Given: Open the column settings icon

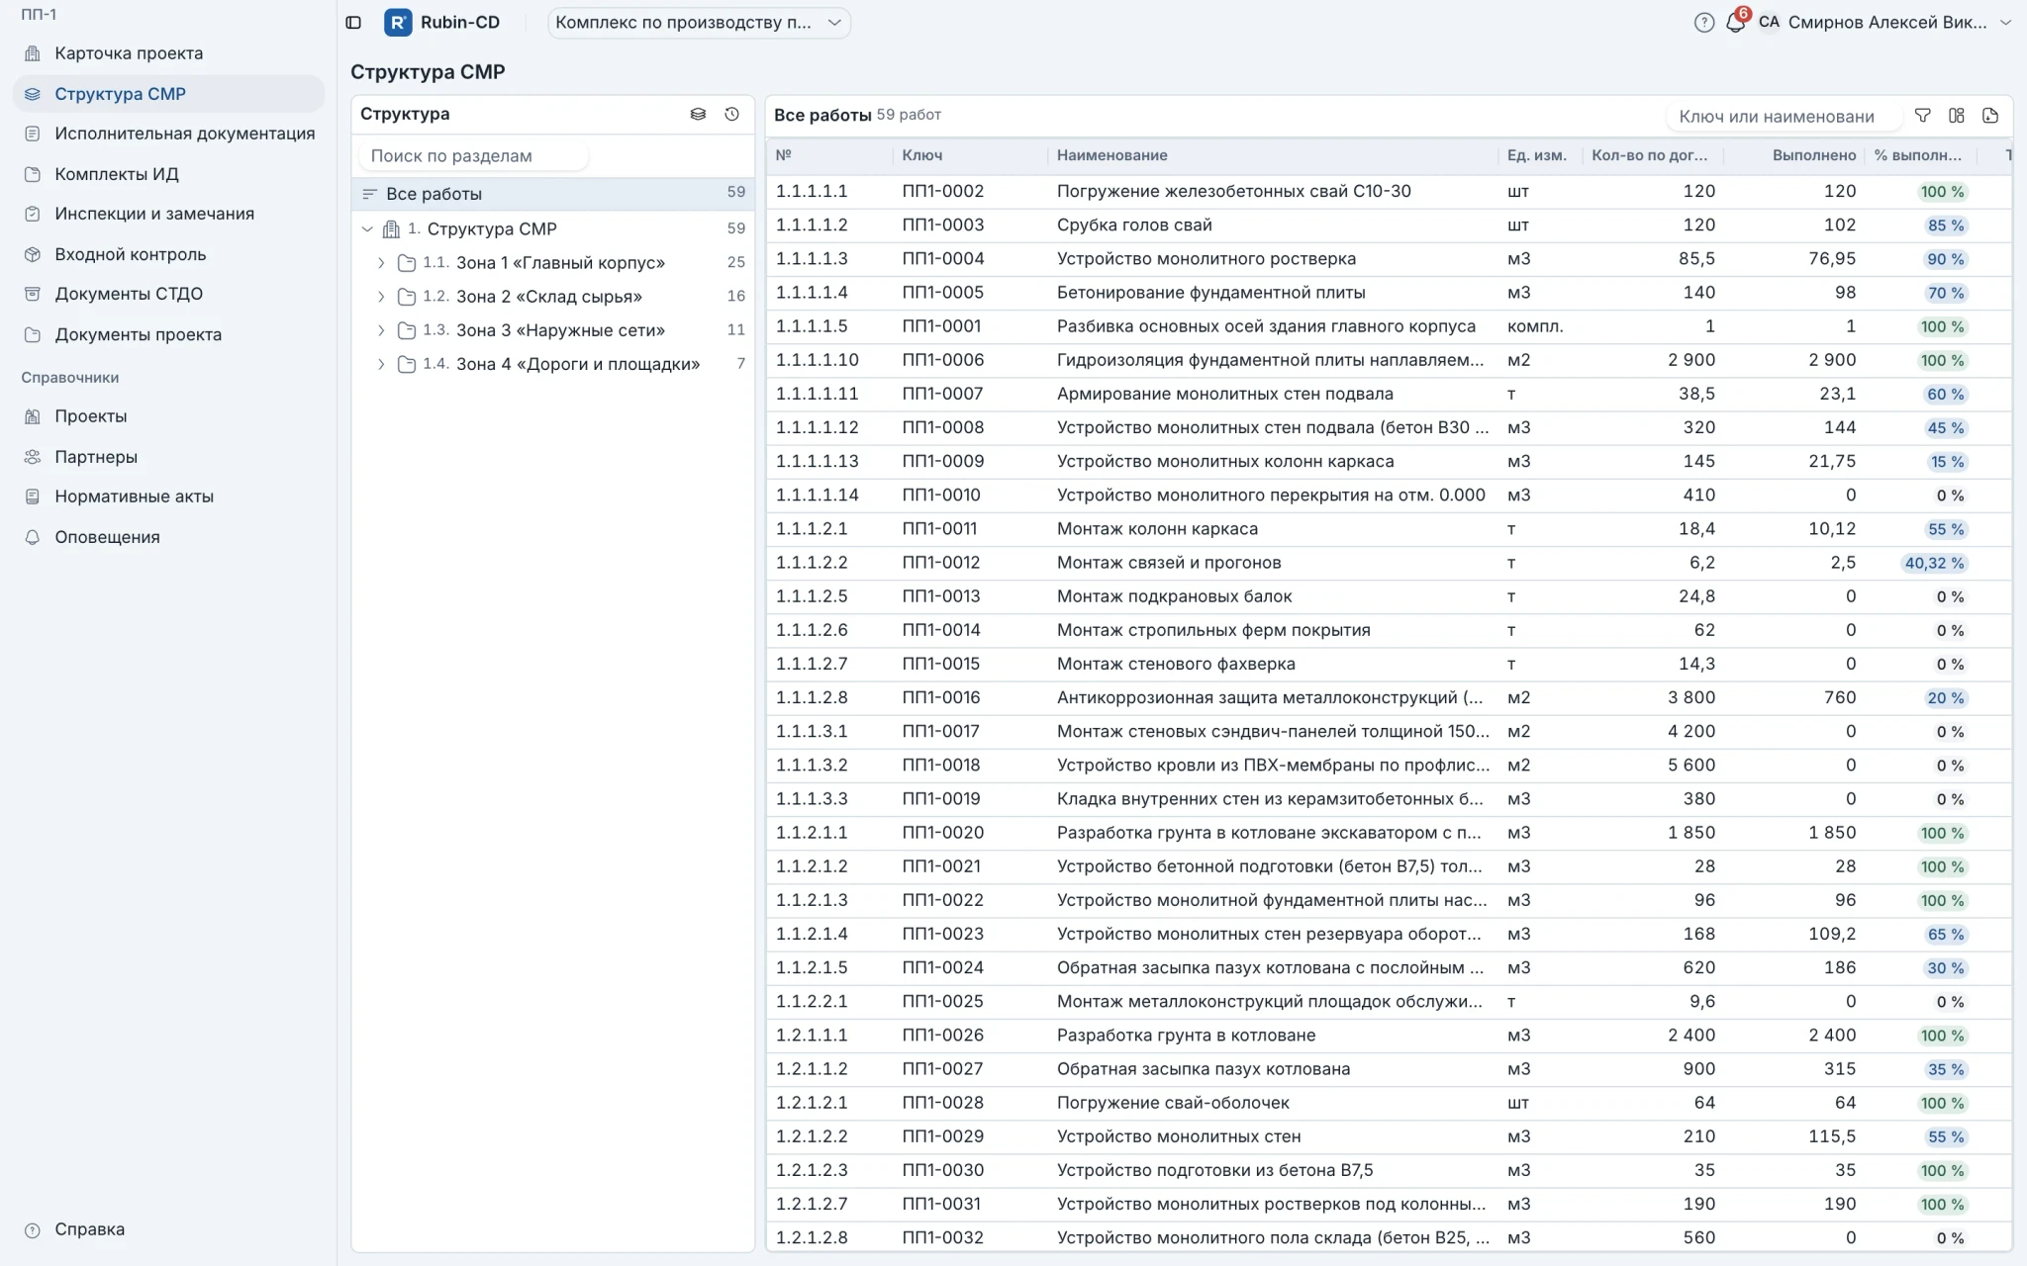Looking at the screenshot, I should click(x=1957, y=116).
